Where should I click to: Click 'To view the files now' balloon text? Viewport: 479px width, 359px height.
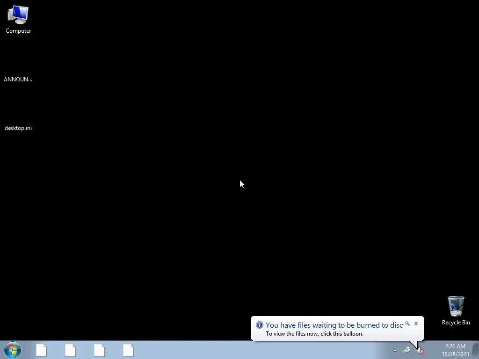314,334
